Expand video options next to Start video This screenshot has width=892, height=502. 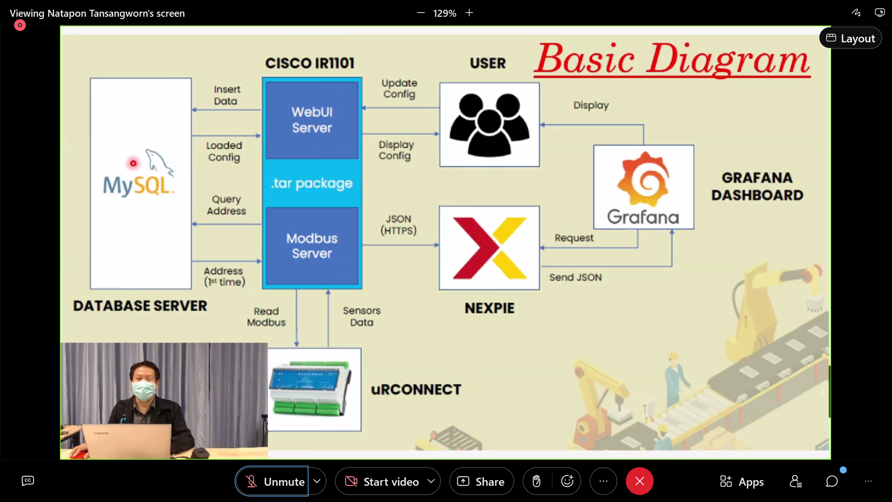pyautogui.click(x=431, y=482)
